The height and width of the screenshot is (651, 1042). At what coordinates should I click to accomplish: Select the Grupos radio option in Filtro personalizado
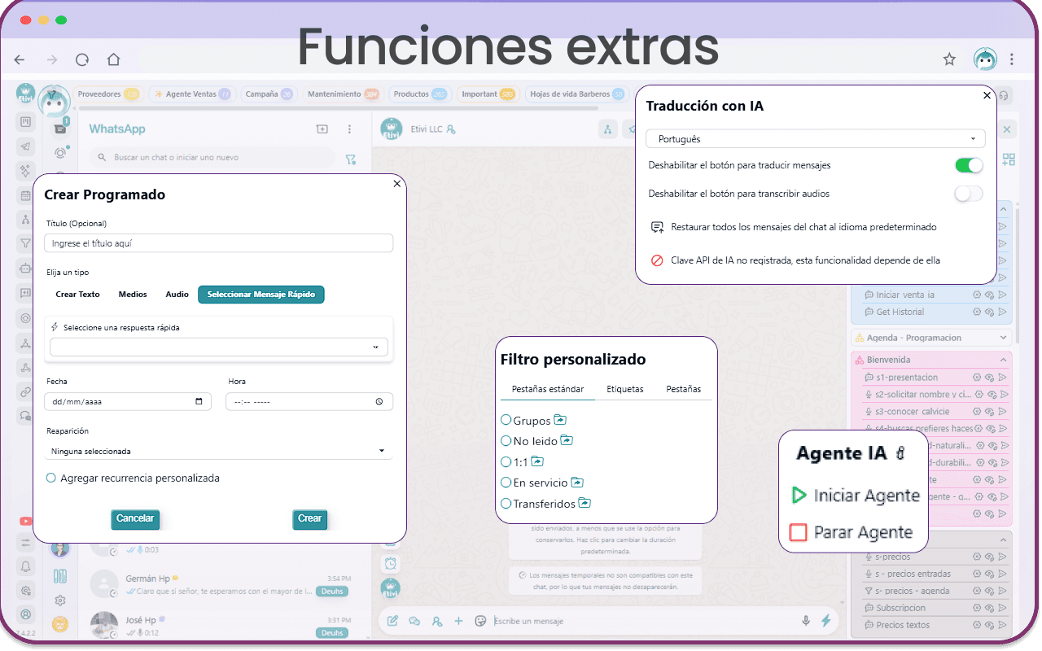tap(506, 421)
